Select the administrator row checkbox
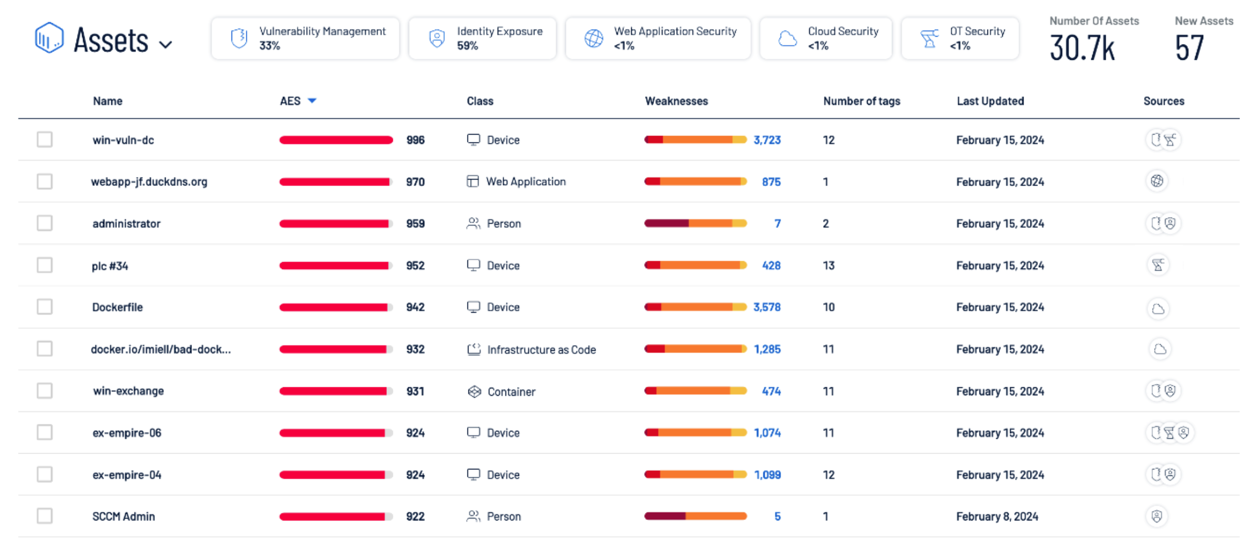The height and width of the screenshot is (555, 1260). coord(45,223)
